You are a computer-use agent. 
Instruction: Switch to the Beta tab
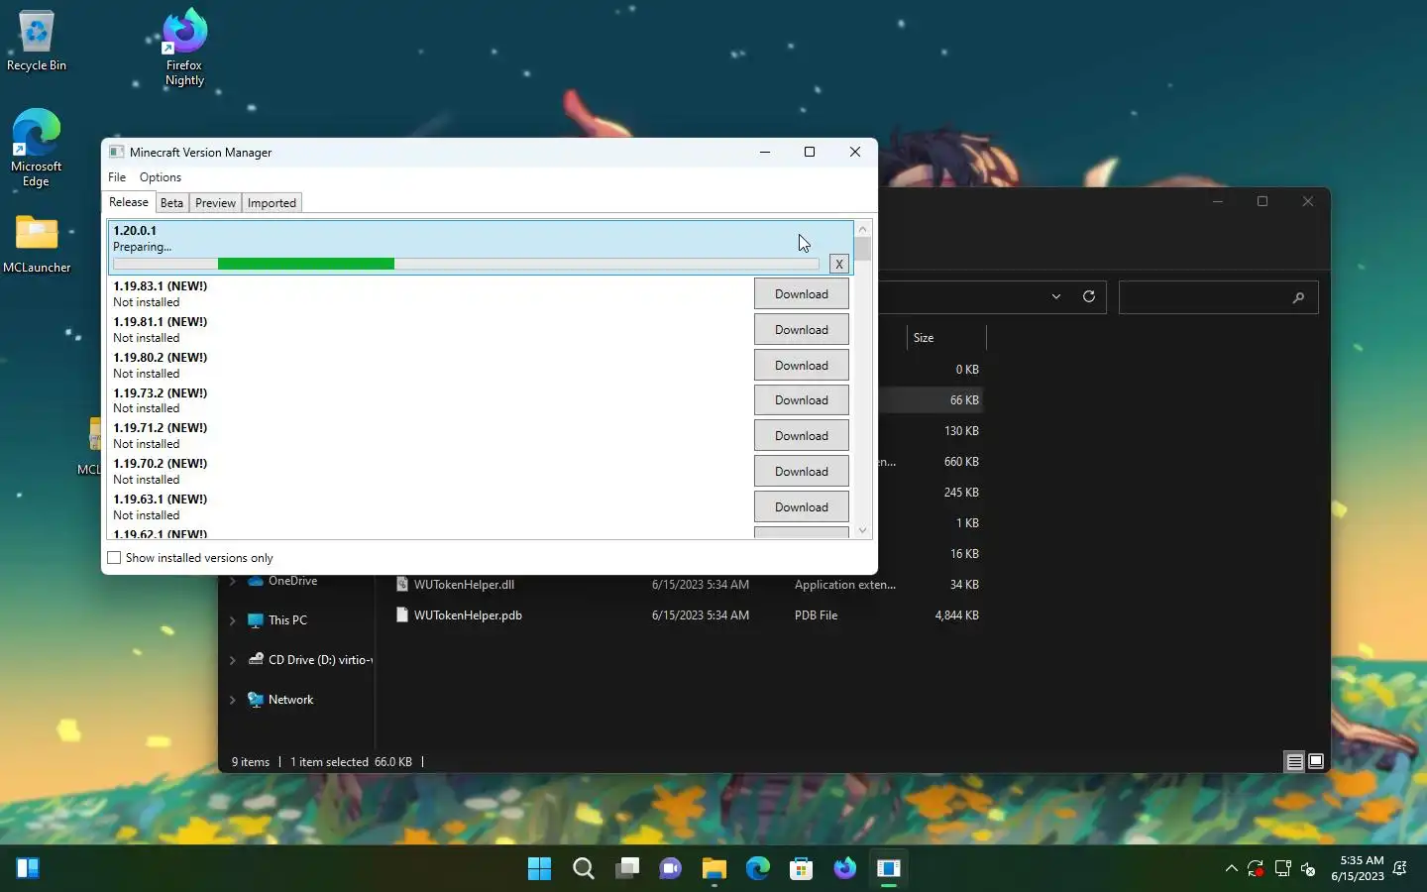(x=171, y=203)
